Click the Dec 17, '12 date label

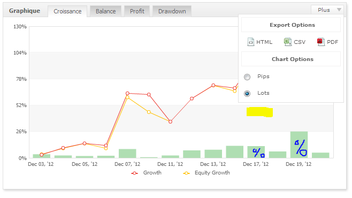click(x=256, y=164)
